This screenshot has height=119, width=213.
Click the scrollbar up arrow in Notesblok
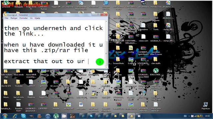(x=106, y=21)
